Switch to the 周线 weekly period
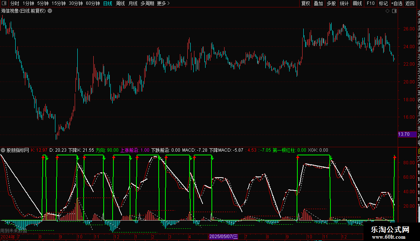Screen dimensions: 420x241 (120, 3)
